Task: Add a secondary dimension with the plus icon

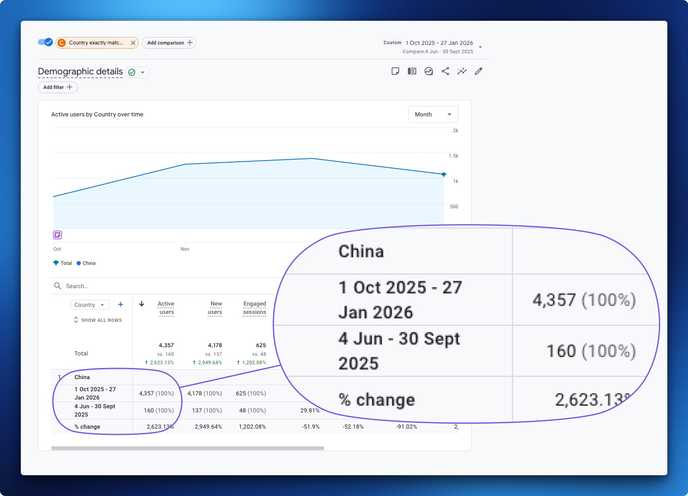Action: click(x=120, y=304)
